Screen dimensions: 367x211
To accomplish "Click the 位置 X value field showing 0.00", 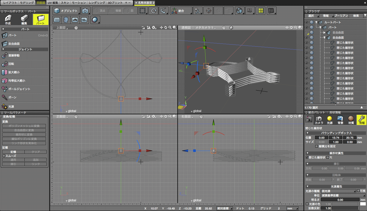I will click(321, 137).
